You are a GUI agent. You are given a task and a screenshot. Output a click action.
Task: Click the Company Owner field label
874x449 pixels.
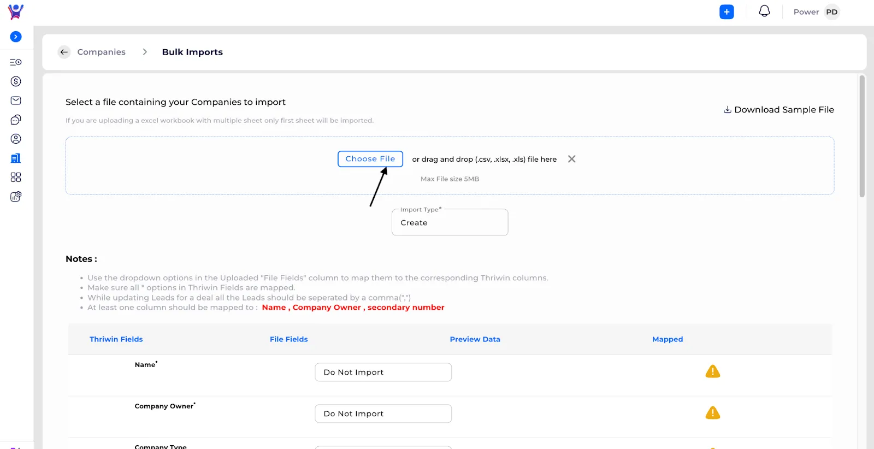(x=165, y=406)
